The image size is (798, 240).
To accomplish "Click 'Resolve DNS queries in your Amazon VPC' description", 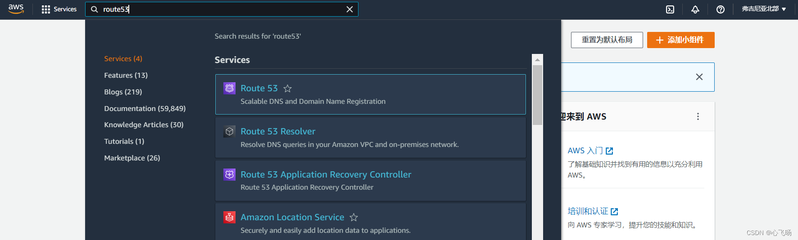I will point(349,145).
